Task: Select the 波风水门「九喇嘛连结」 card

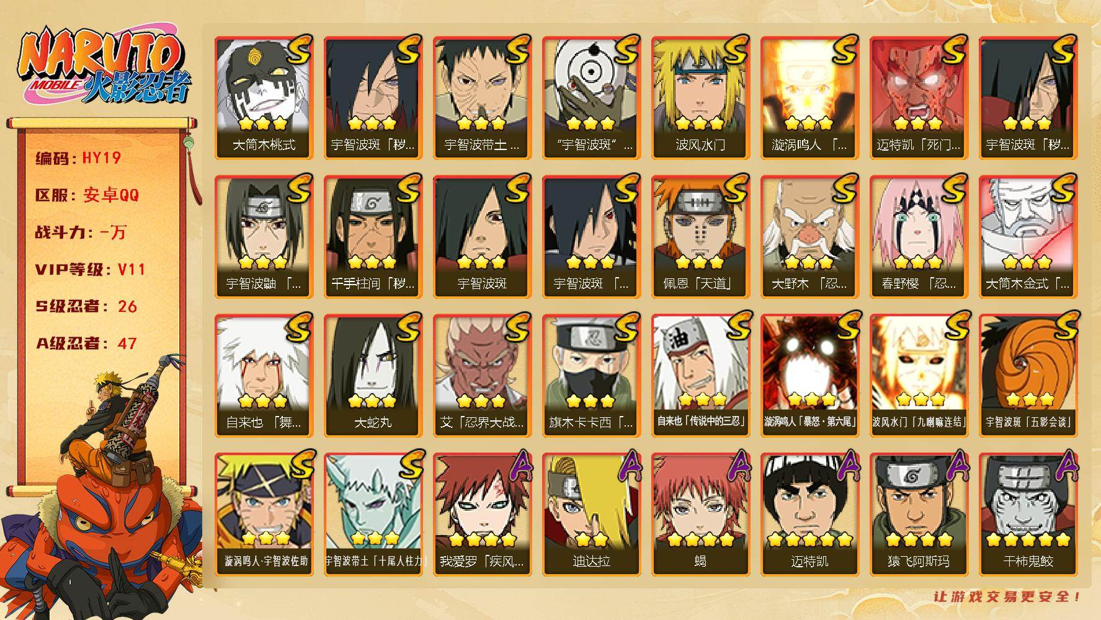Action: 919,376
